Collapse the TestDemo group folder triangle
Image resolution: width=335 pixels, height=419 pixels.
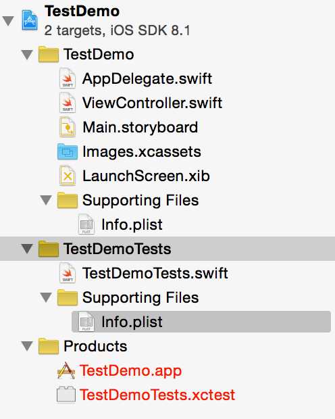(27, 55)
